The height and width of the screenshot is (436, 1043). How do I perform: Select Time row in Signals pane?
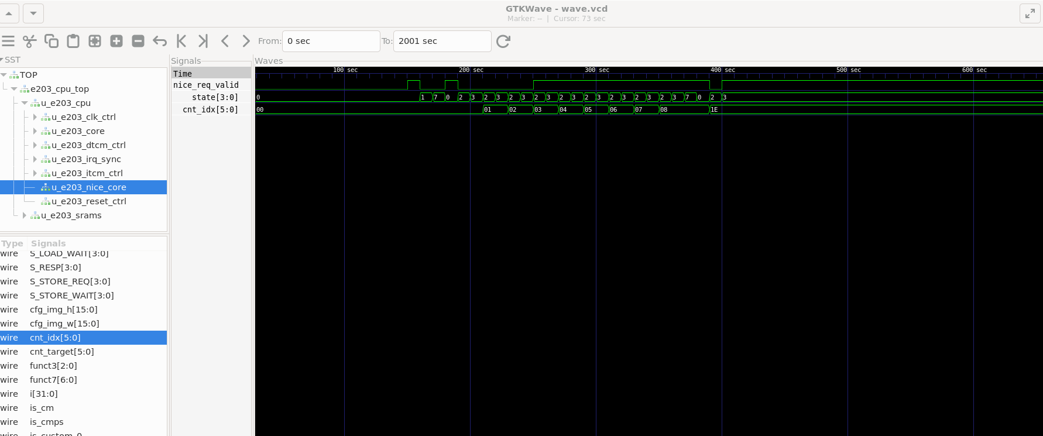211,74
